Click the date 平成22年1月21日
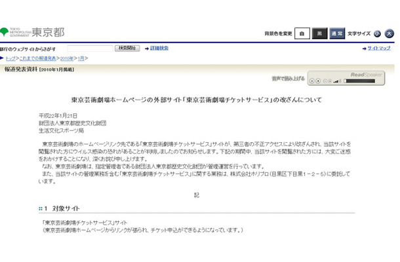Image resolution: width=400 pixels, height=262 pixels. click(58, 116)
